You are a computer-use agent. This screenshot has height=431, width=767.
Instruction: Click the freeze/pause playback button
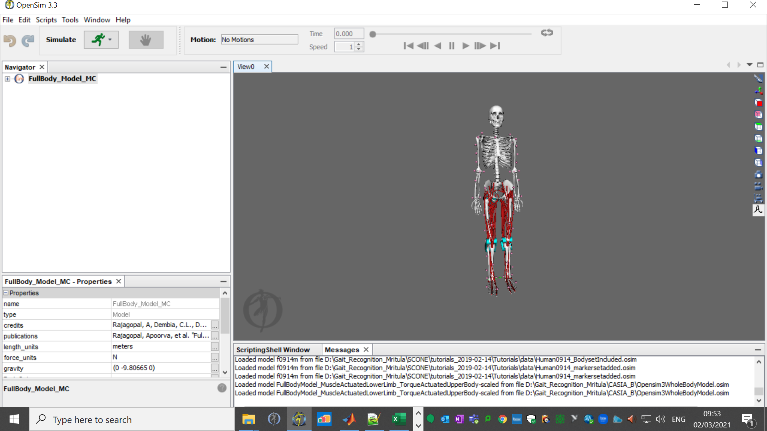451,46
